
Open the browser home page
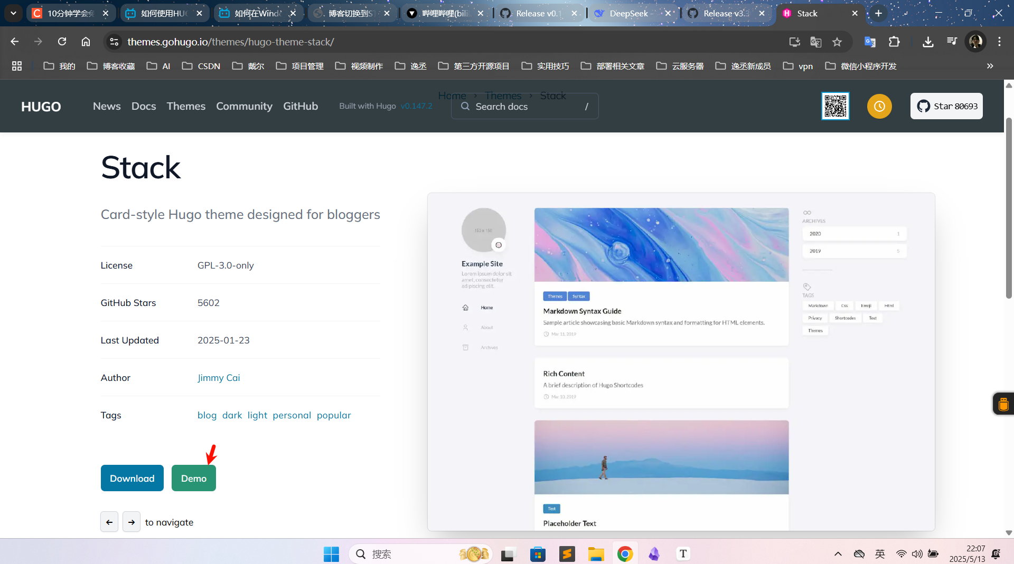(86, 42)
